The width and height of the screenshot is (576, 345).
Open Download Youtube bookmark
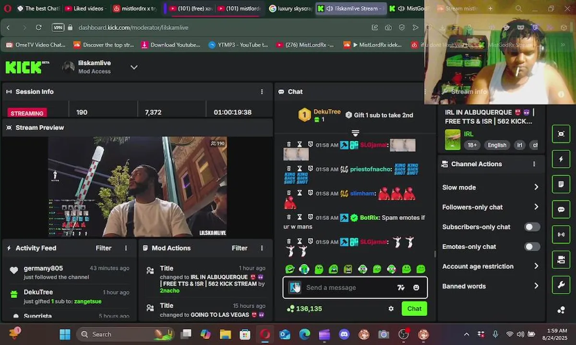171,45
